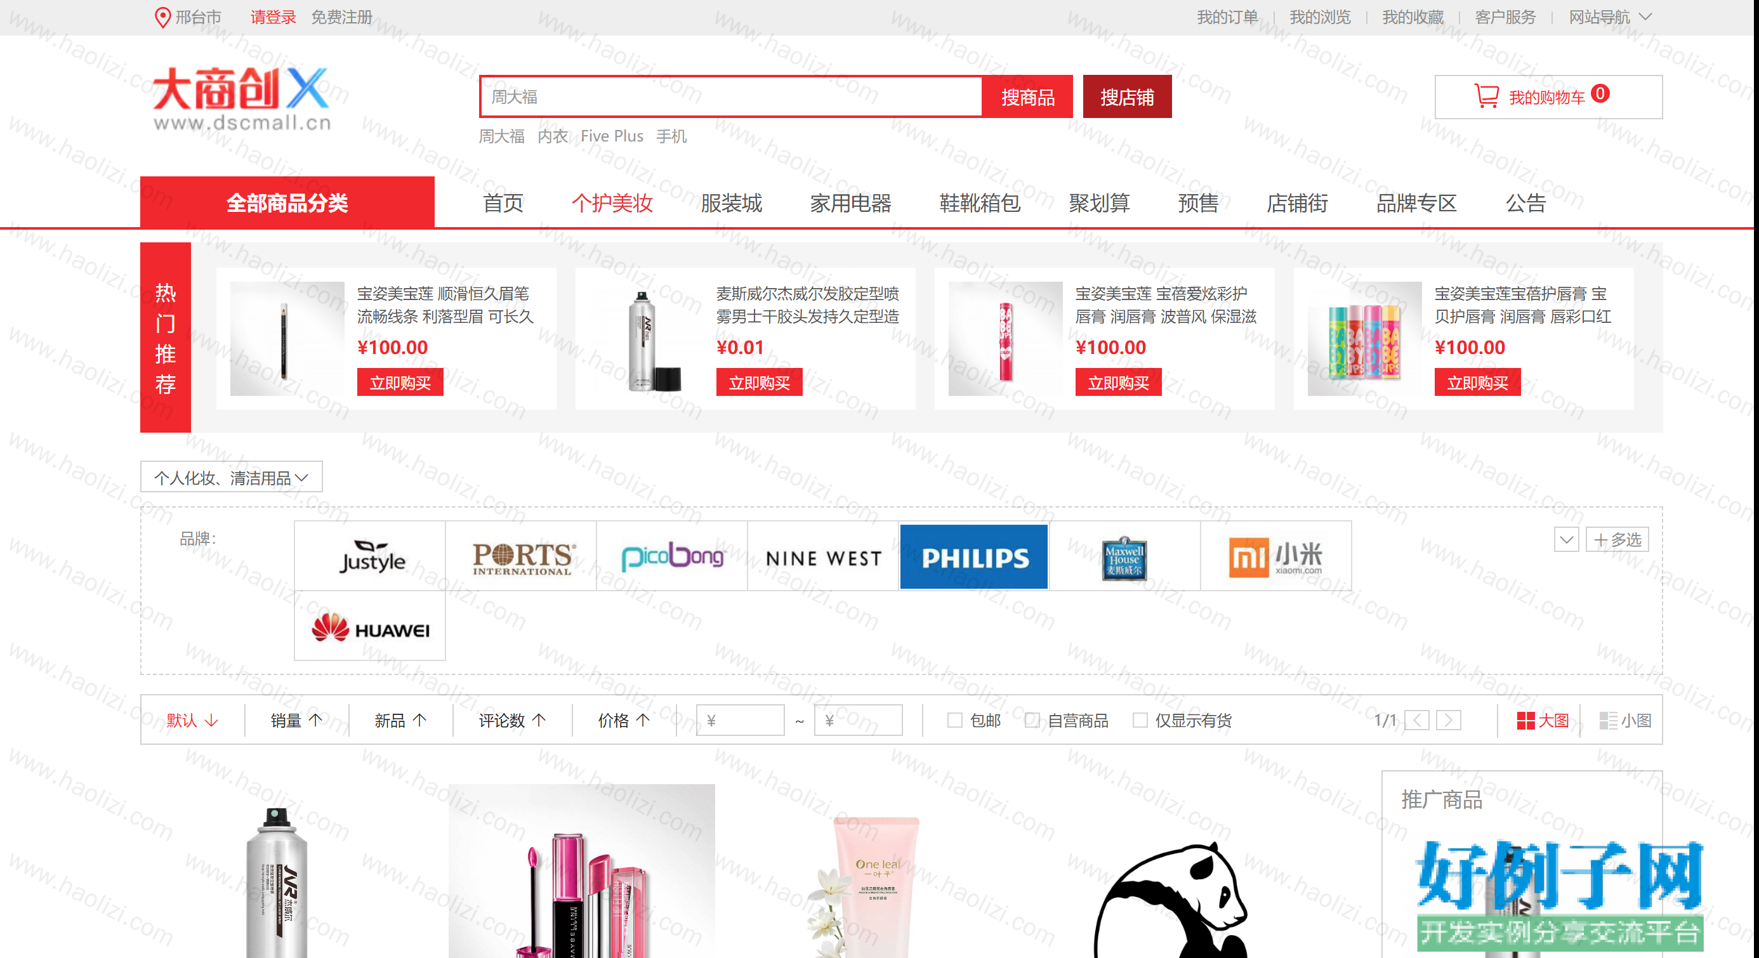Open the 服装城 nav tab
The image size is (1759, 958).
pyautogui.click(x=731, y=203)
